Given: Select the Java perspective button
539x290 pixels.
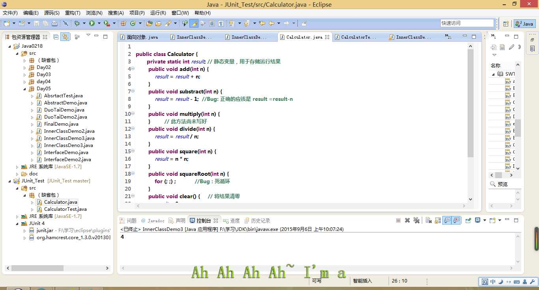Looking at the screenshot, I should (x=524, y=24).
